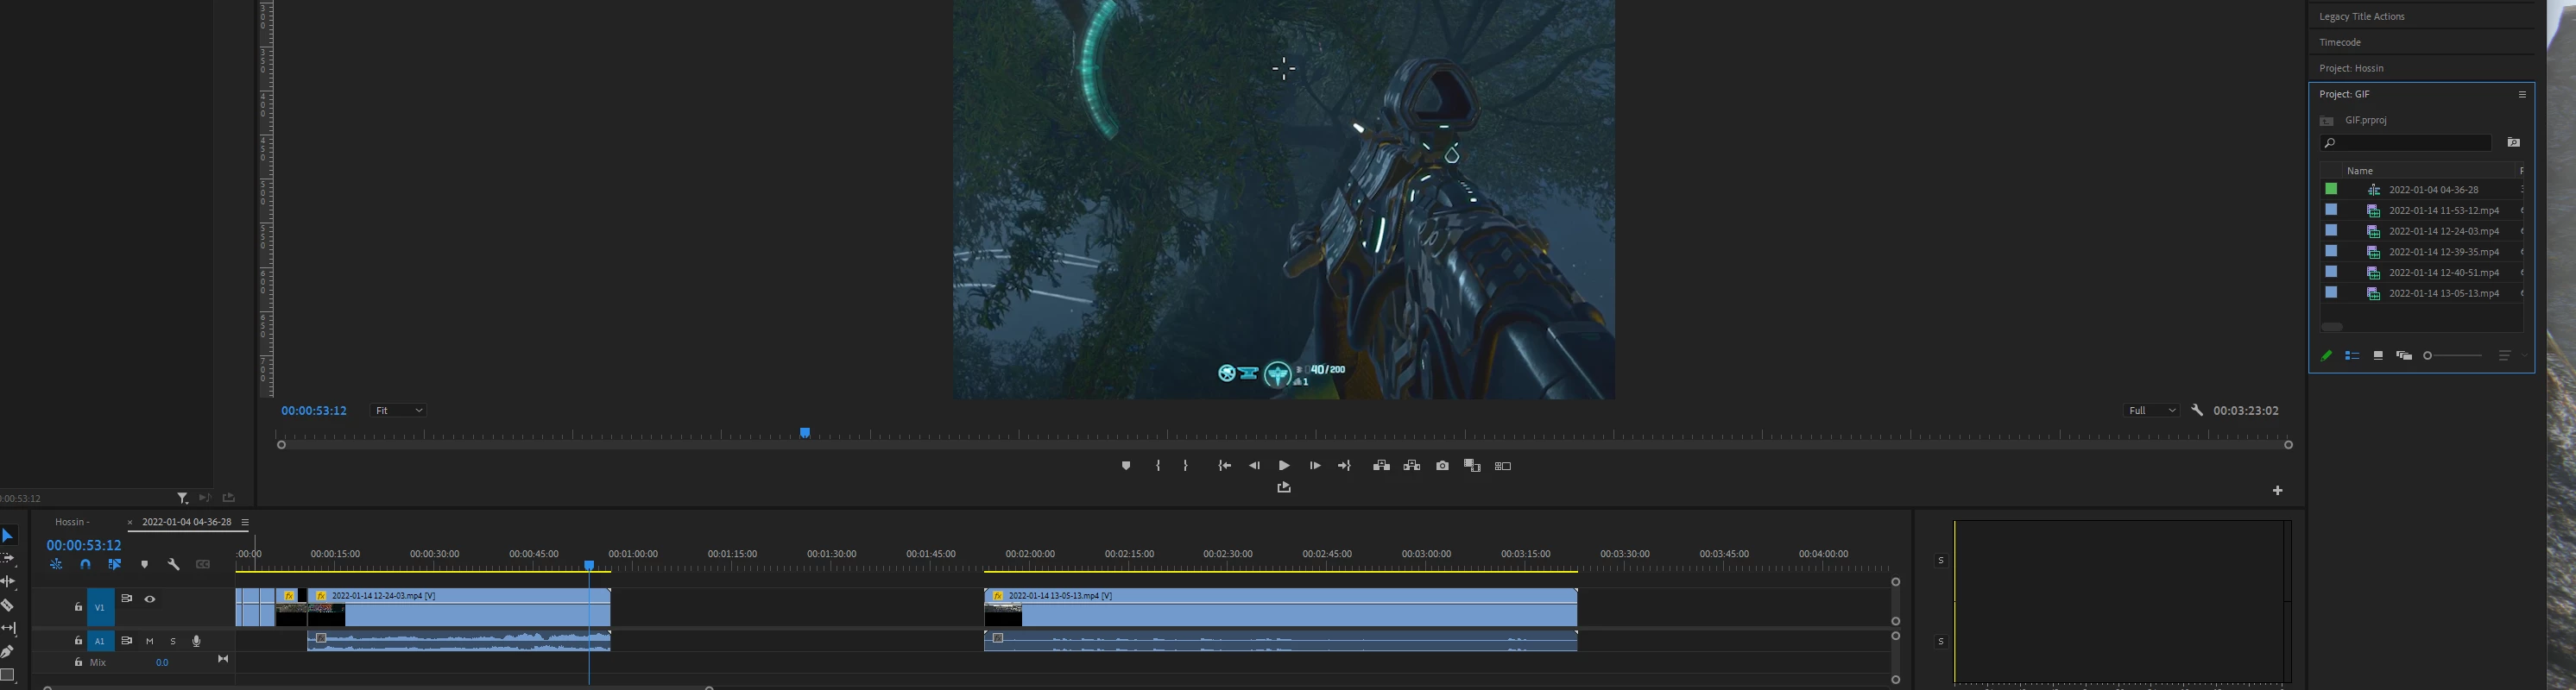Open Full playback resolution dropdown
The height and width of the screenshot is (690, 2576).
[2151, 411]
